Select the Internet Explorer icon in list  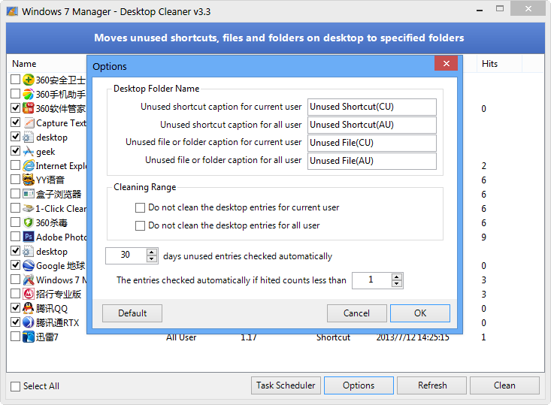coord(29,165)
